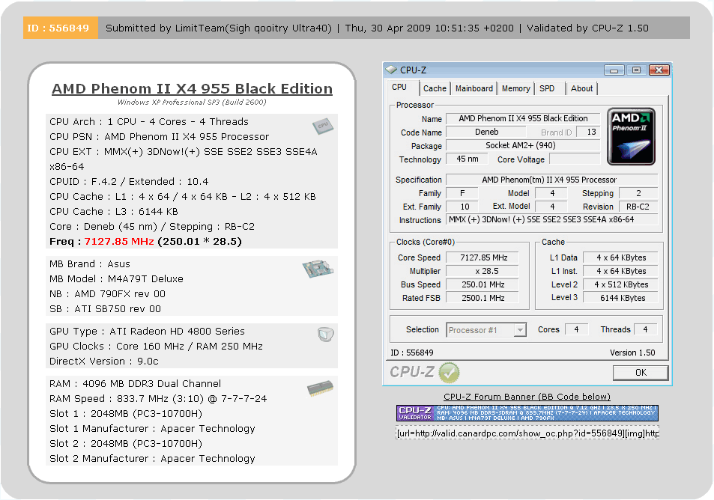Click the Slot 2 Manufacturer line
Screen dimensions: 714x500
click(x=152, y=459)
